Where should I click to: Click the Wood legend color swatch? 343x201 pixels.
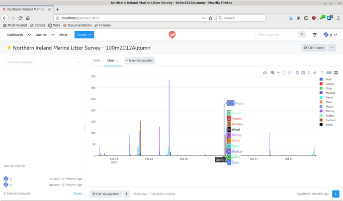(x=321, y=125)
